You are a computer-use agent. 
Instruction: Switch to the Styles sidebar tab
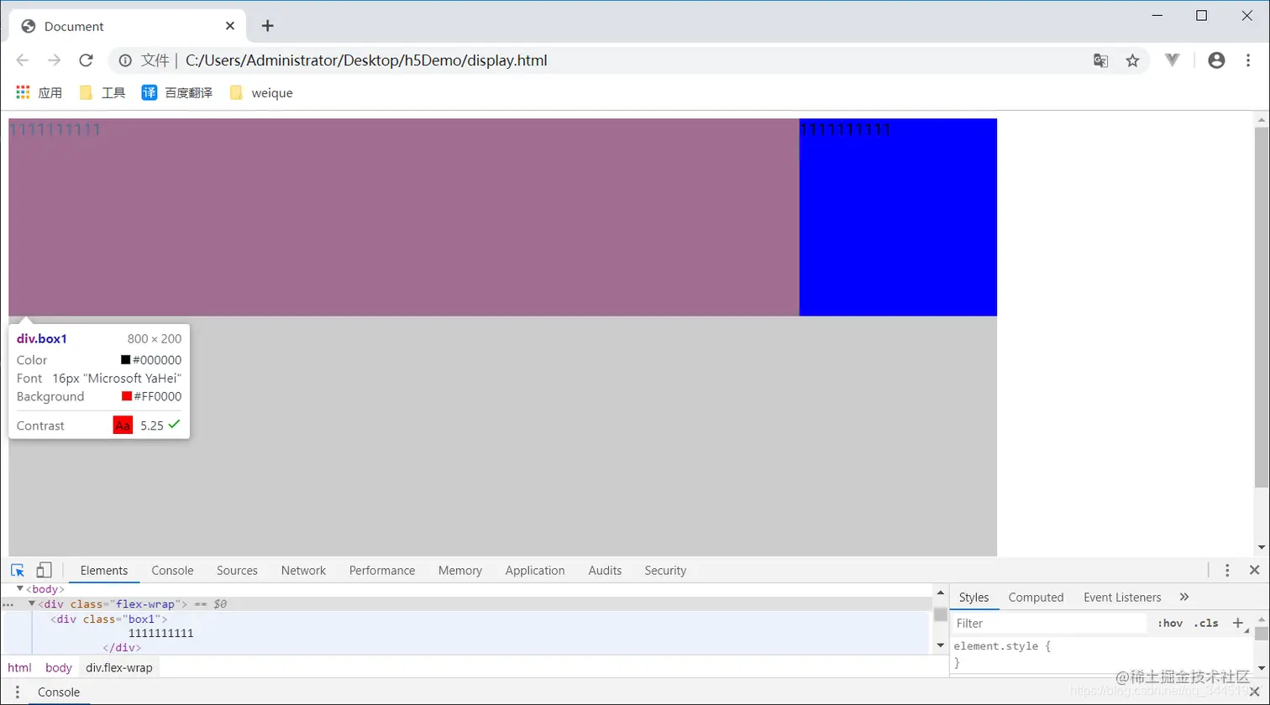point(973,598)
